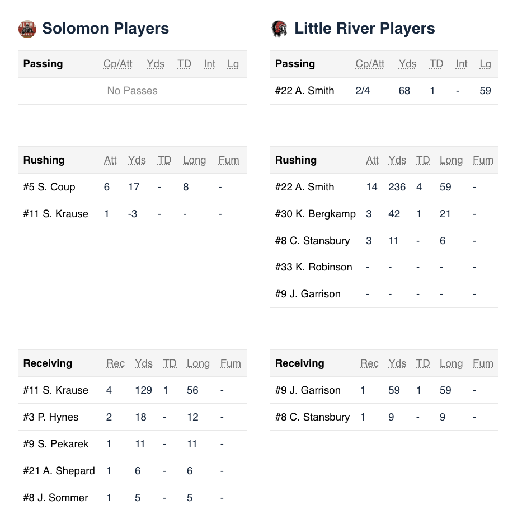Click the Lg header in Little River passing
The width and height of the screenshot is (508, 523).
485,64
